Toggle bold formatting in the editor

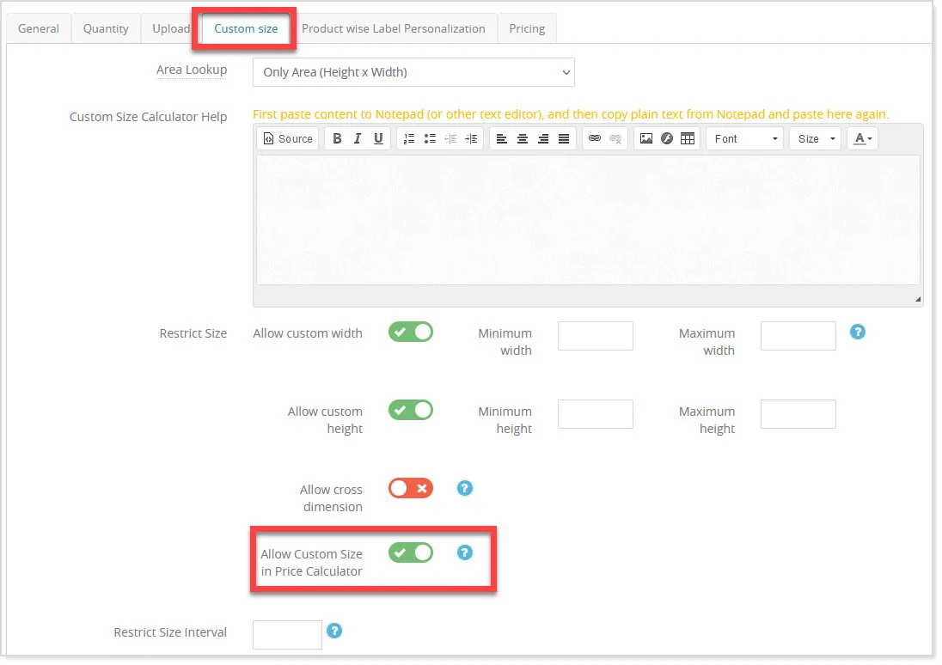(x=337, y=139)
